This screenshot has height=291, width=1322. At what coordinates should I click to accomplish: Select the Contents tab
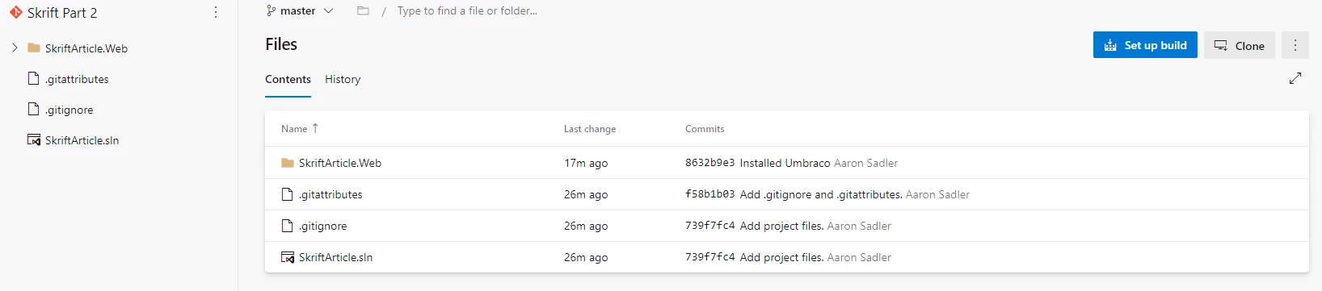[288, 79]
